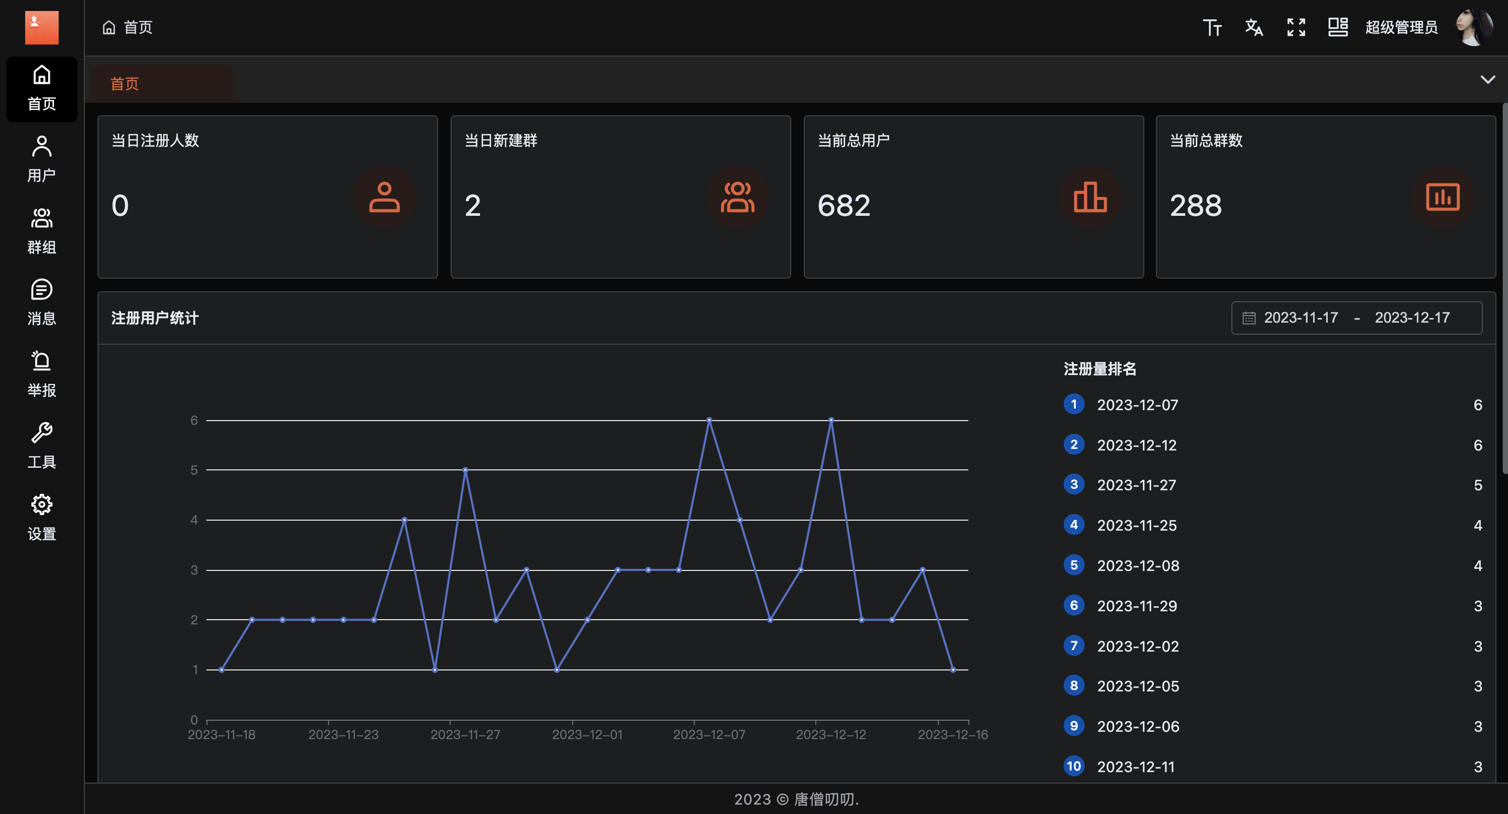The width and height of the screenshot is (1508, 814).
Task: Click ranking row 2023-11-29
Action: [1273, 606]
